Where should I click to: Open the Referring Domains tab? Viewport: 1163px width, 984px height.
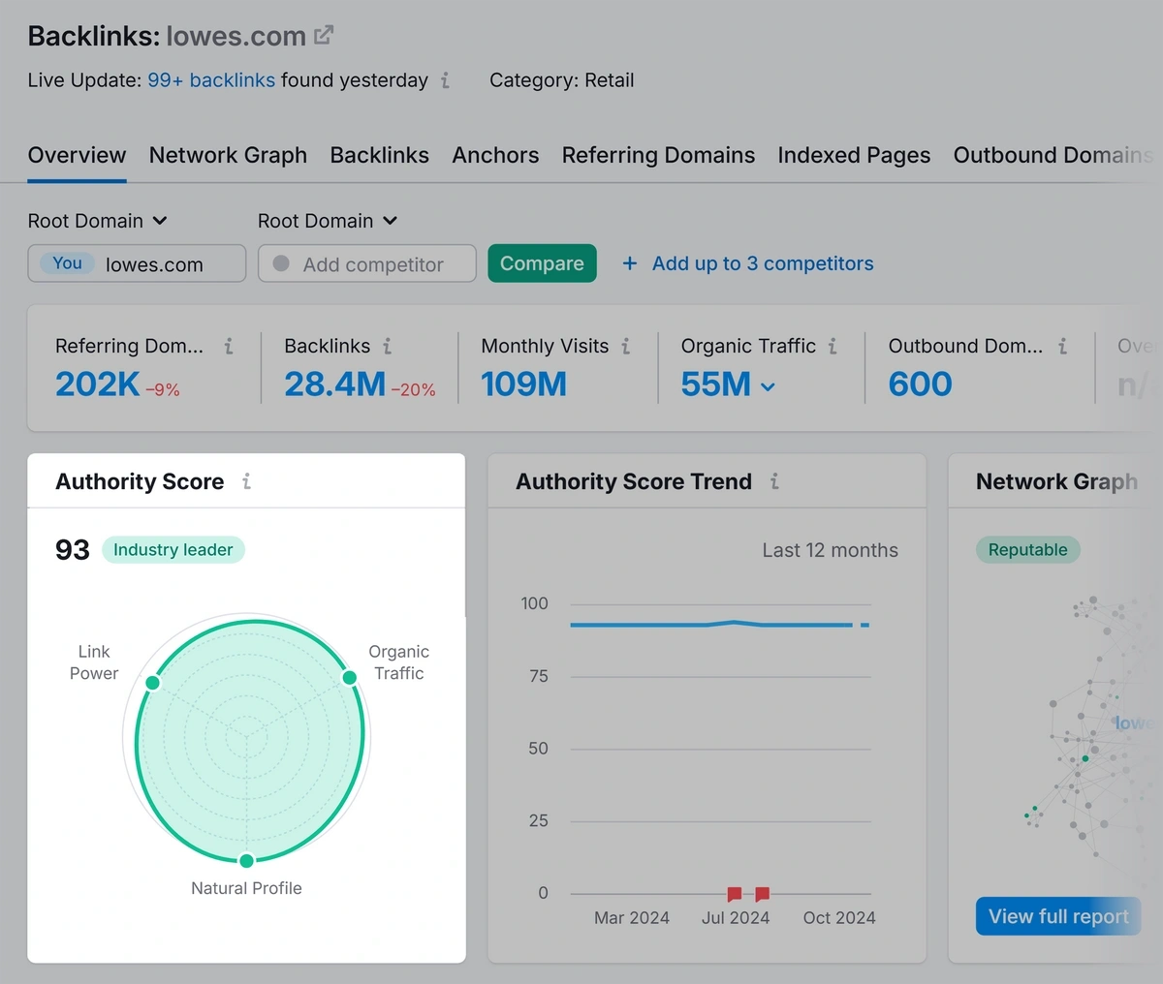[658, 155]
